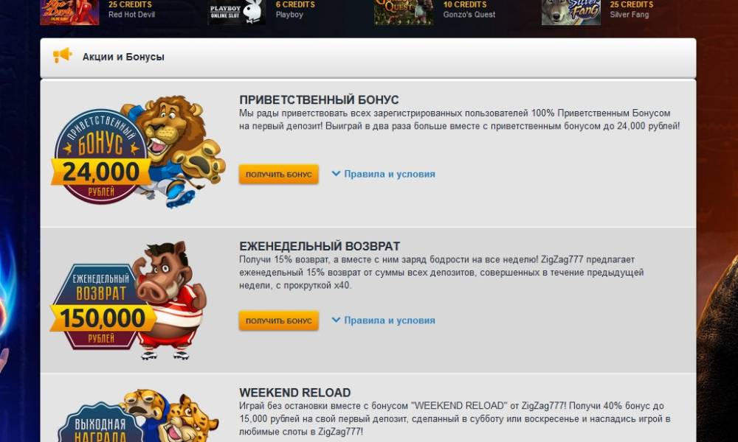Viewport: 738px width, 442px height.
Task: Click the ПРИВЕТСТВЕННЫЙ БОНУС heading
Action: pyautogui.click(x=319, y=99)
